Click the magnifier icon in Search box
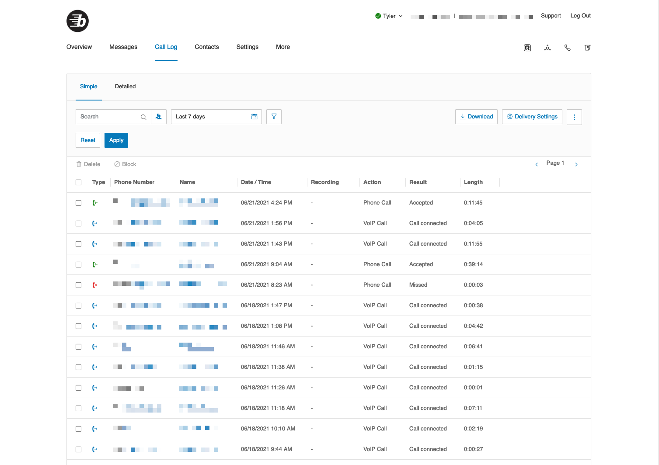Image resolution: width=659 pixels, height=465 pixels. pos(143,117)
